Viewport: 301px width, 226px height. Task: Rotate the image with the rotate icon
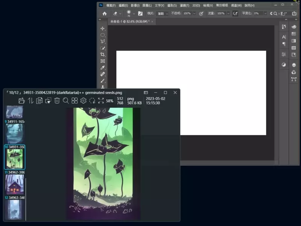(x=92, y=101)
